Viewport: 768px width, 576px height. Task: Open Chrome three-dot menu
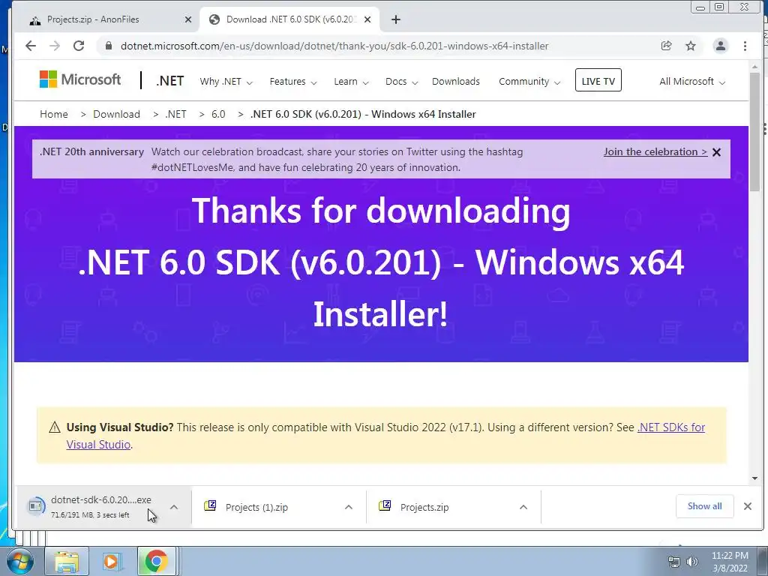click(x=745, y=46)
